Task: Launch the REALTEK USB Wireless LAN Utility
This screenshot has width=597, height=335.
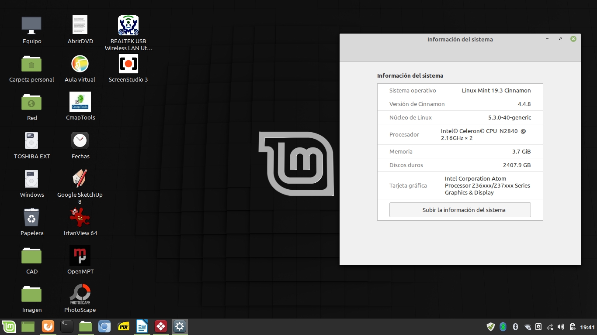Action: click(128, 25)
